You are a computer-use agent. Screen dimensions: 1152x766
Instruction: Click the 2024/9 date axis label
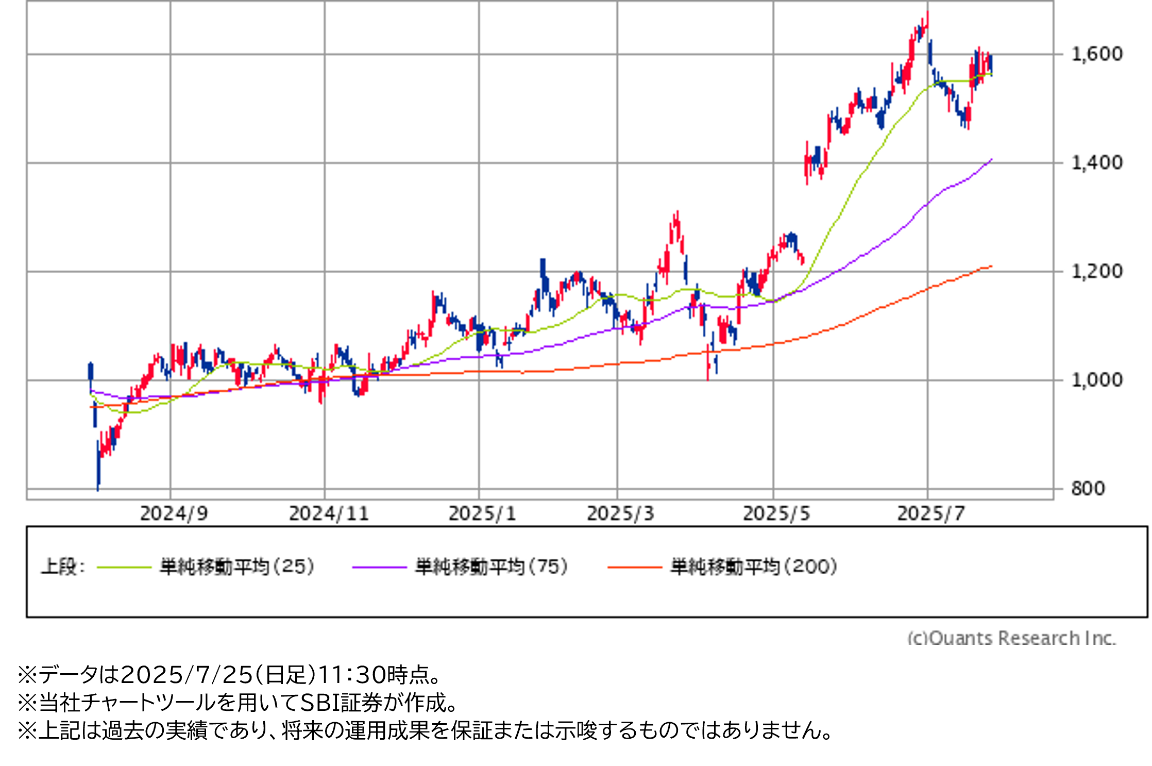pyautogui.click(x=174, y=513)
